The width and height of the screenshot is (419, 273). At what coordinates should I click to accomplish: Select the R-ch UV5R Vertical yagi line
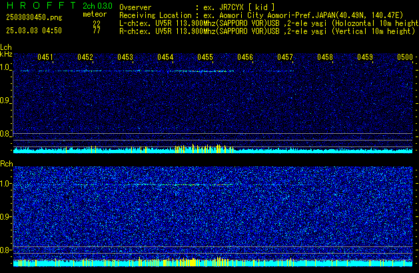pos(267,31)
